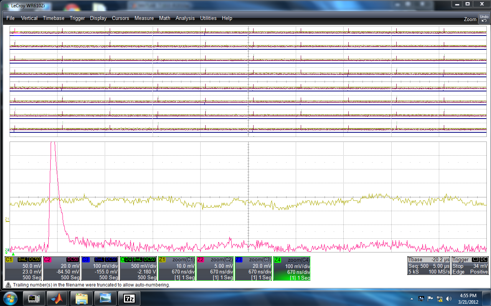Open the Measure menu

pyautogui.click(x=144, y=18)
